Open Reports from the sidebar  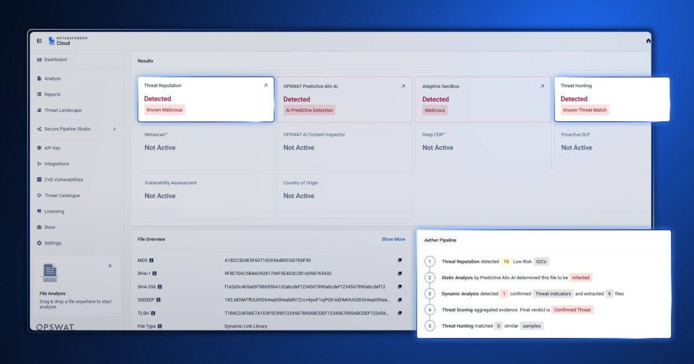coord(53,94)
